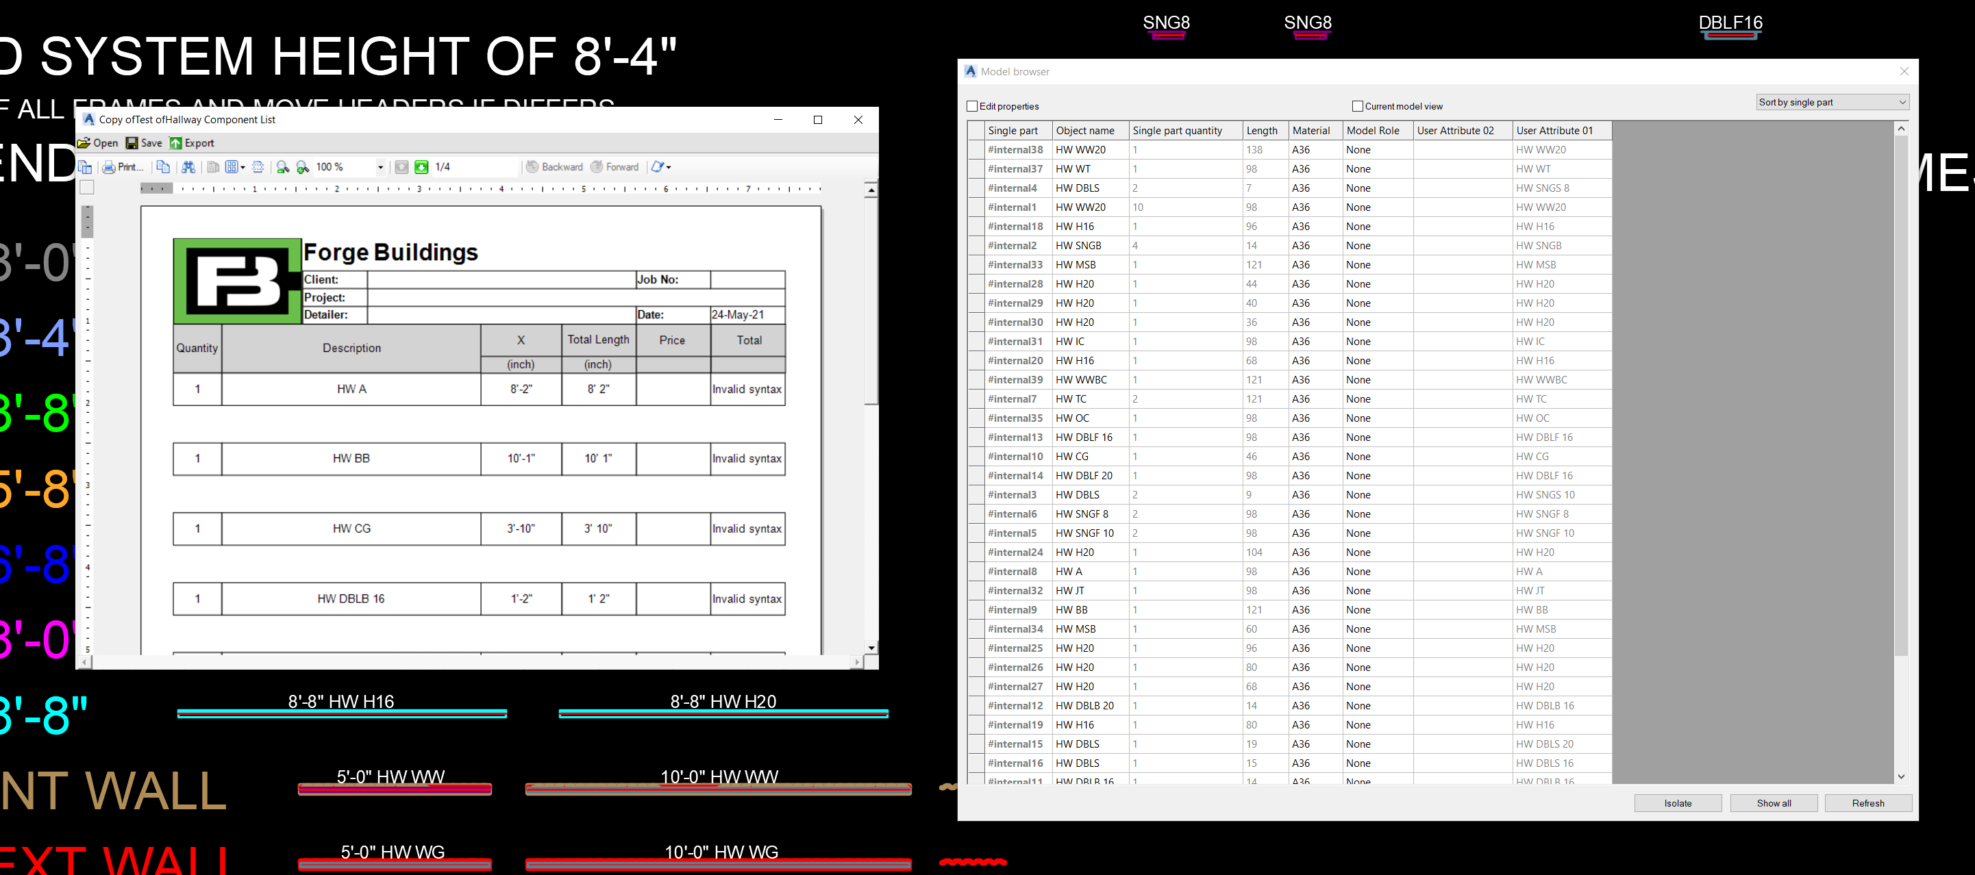Enable Current model view filtering
The width and height of the screenshot is (1975, 875).
pos(1357,105)
